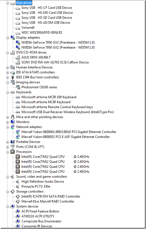Select Microsoft eHome Remote Control Keyboard keys
This screenshot has width=146, height=229.
57,107
